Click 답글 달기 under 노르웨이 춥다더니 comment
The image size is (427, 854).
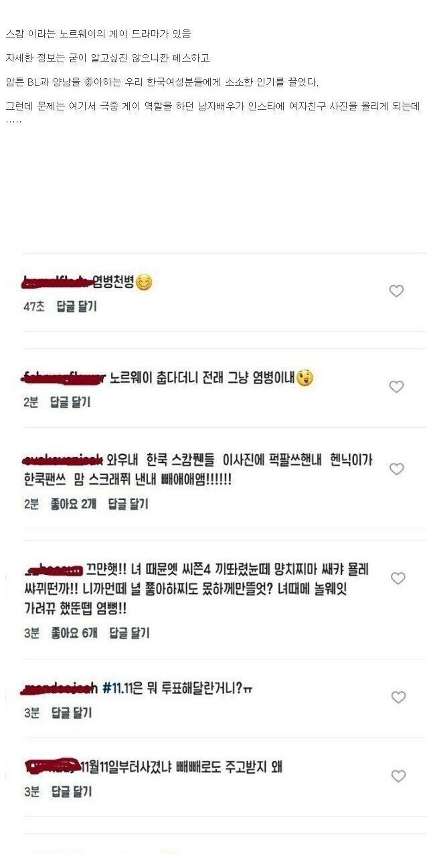(x=70, y=402)
